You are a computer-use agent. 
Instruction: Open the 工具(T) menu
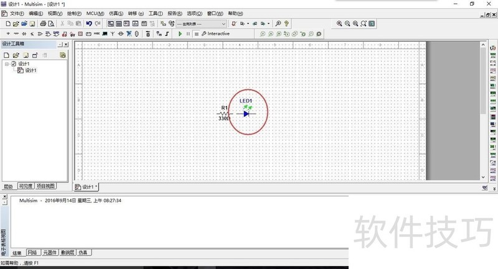[156, 13]
